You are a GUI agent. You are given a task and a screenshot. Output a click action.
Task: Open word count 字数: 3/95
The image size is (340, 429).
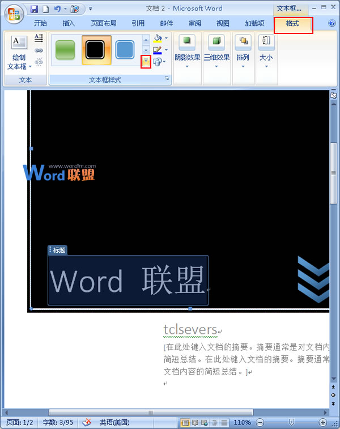click(x=58, y=422)
